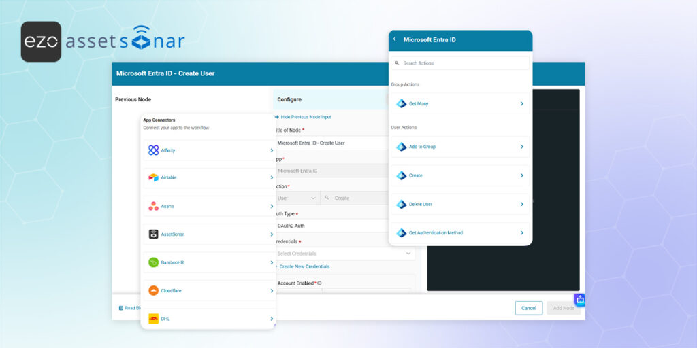Click the Affinity app connector icon

153,150
